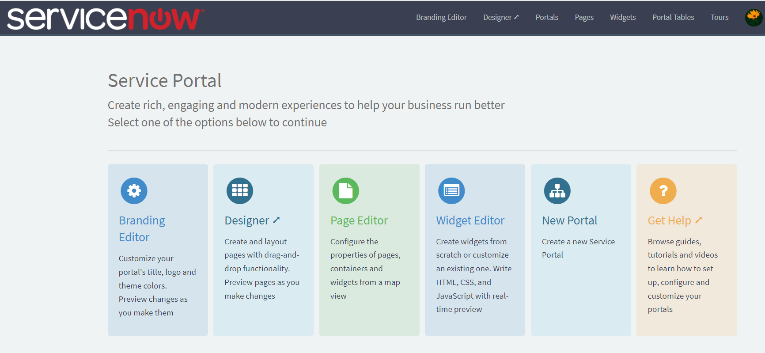
Task: Click the Designer grid icon
Action: point(239,191)
